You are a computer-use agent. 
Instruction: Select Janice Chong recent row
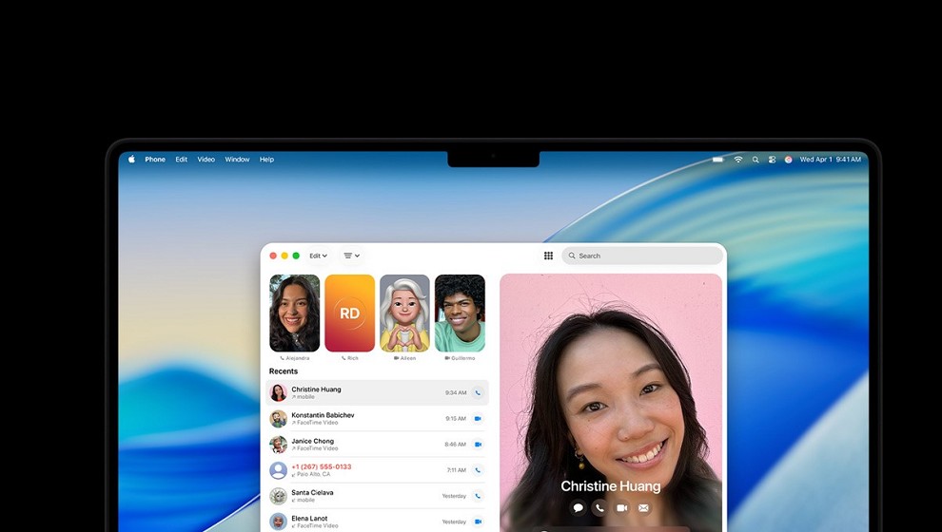pyautogui.click(x=378, y=445)
